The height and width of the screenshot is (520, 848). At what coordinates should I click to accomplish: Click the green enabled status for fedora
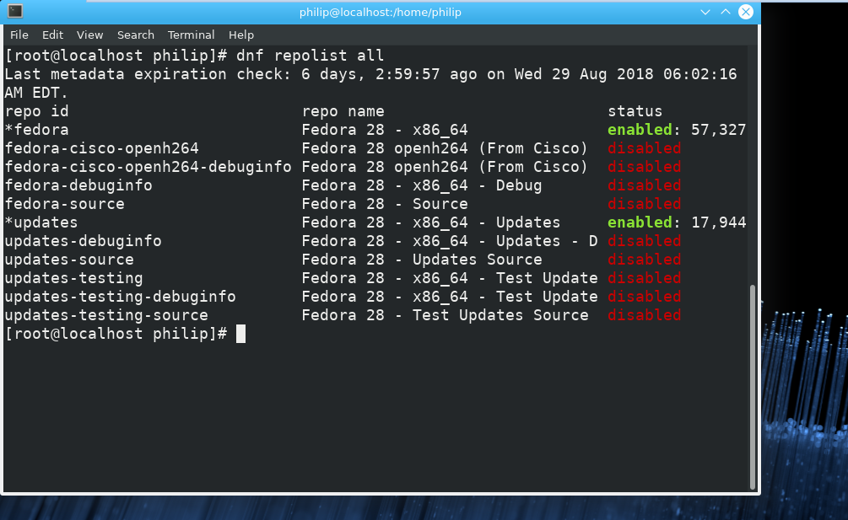pyautogui.click(x=640, y=130)
